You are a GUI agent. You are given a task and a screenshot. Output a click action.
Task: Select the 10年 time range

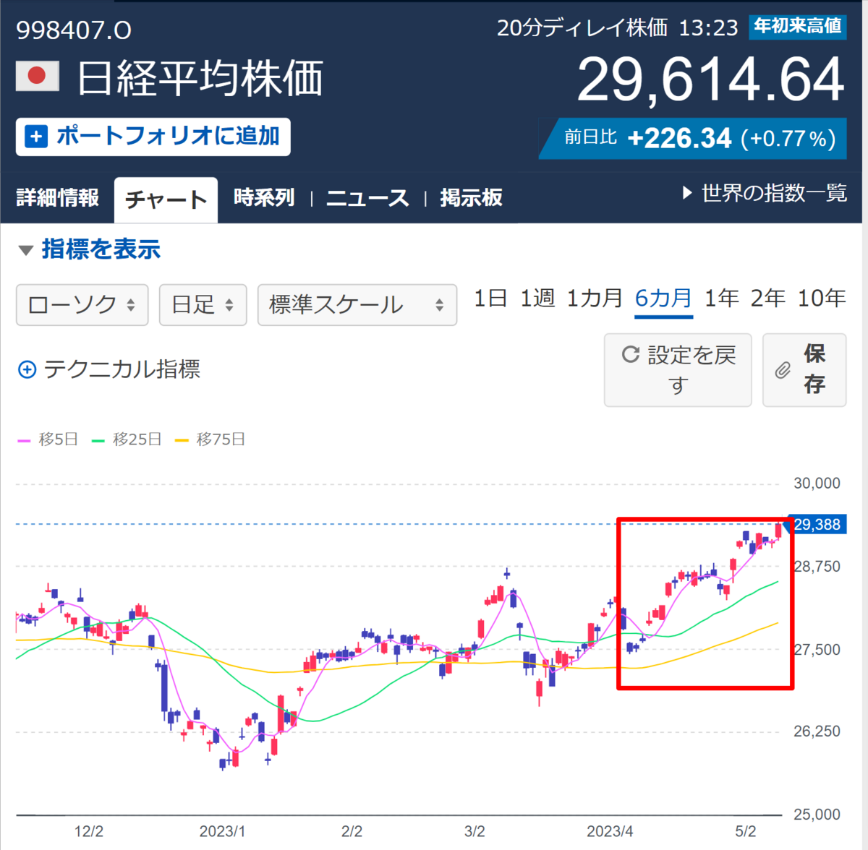pyautogui.click(x=822, y=299)
